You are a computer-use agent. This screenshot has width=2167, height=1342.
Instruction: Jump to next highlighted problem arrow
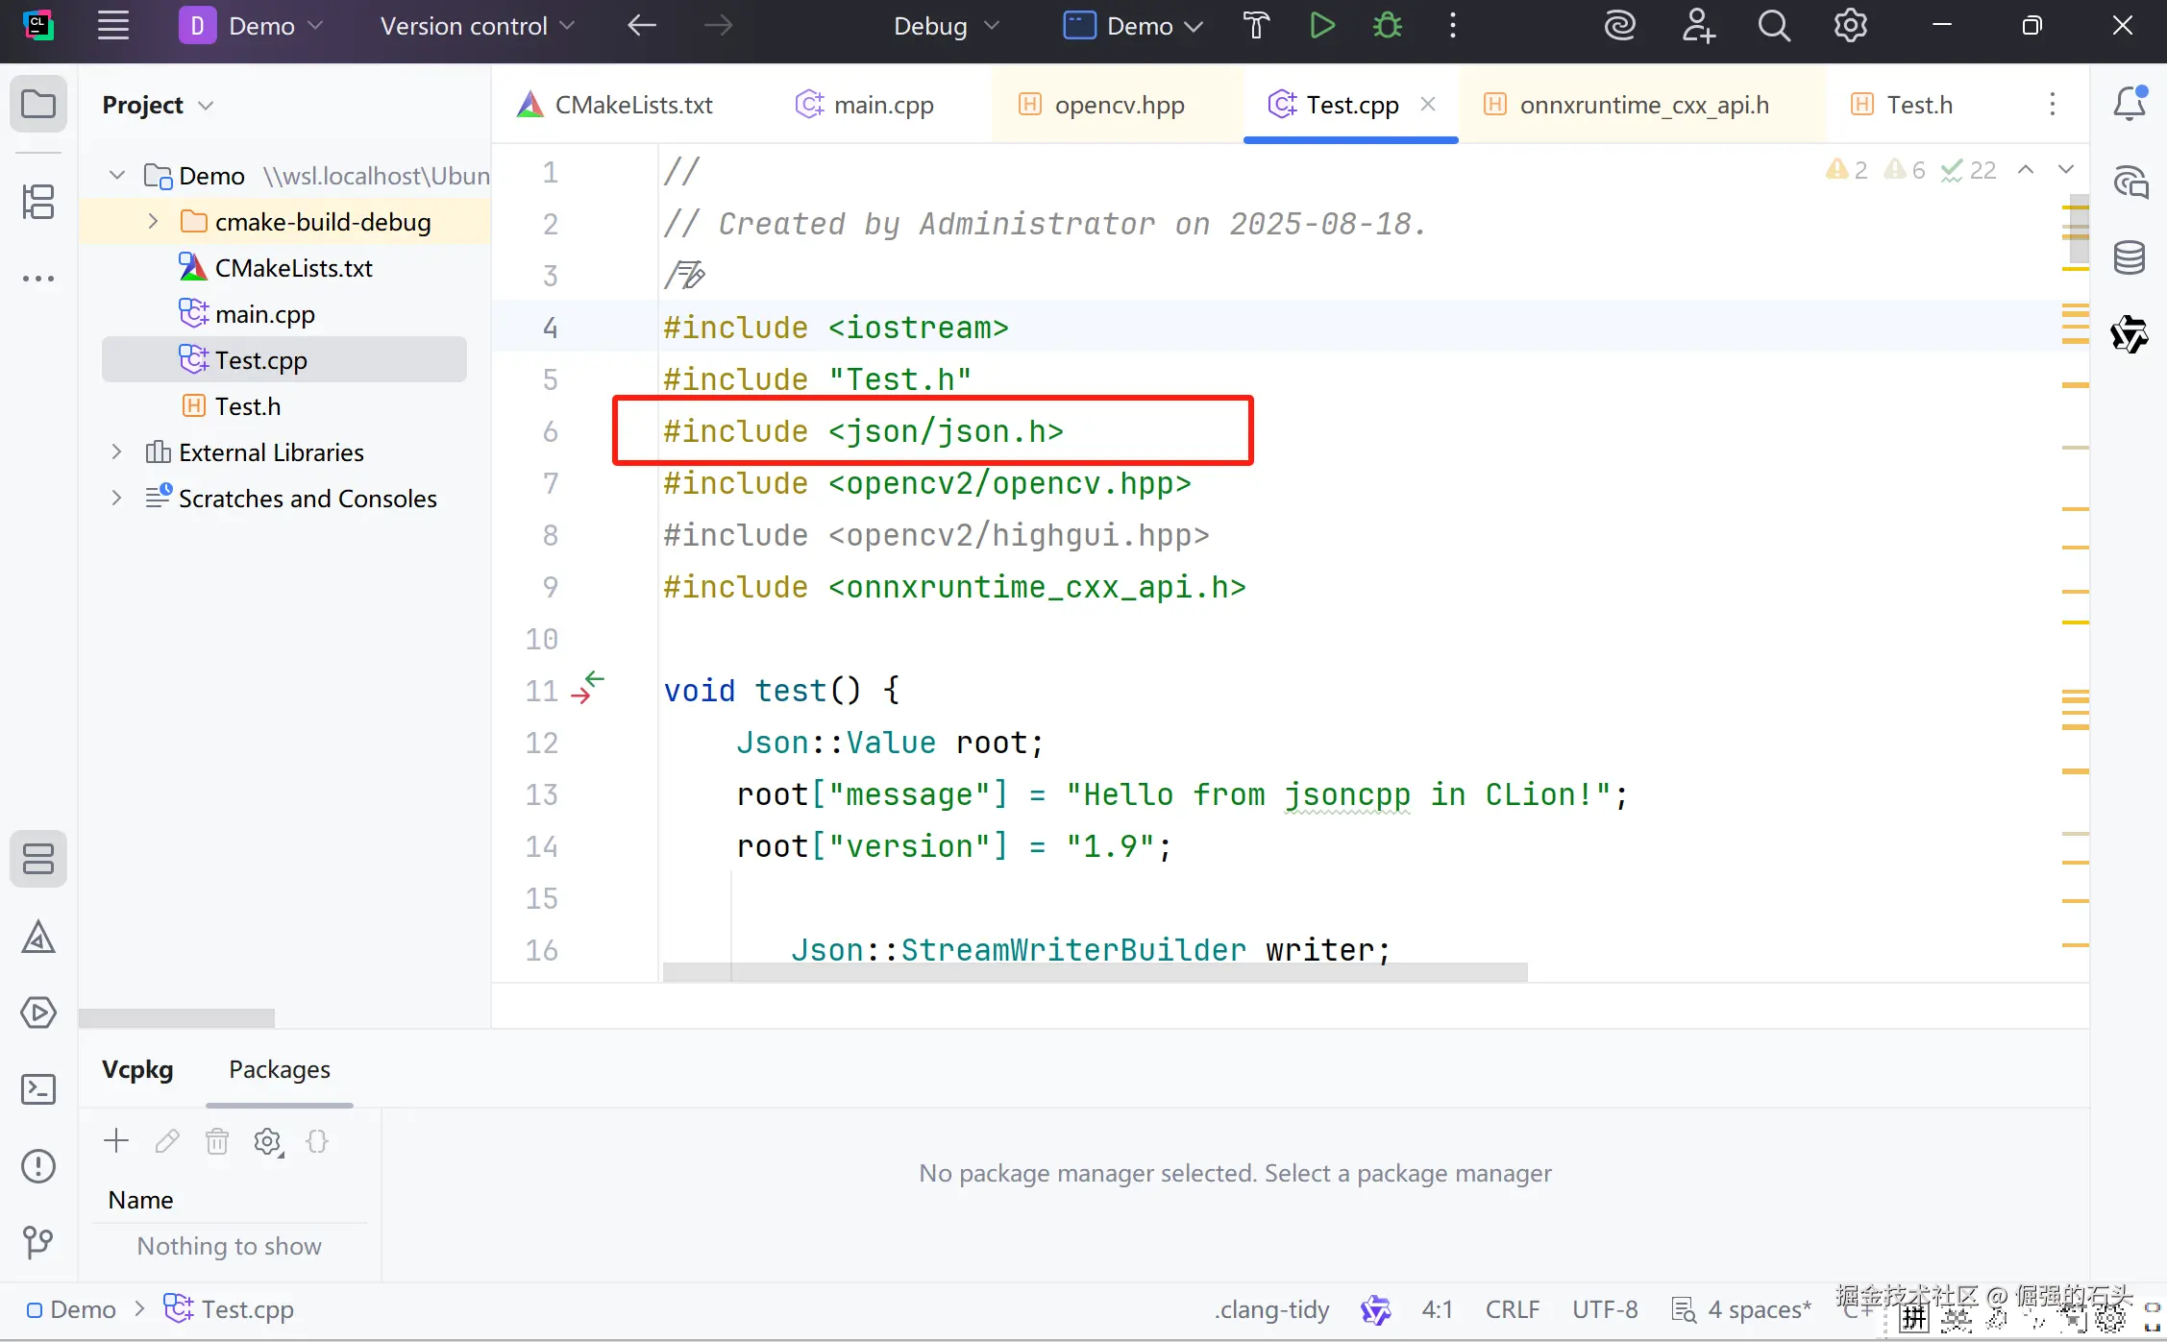click(x=2066, y=170)
